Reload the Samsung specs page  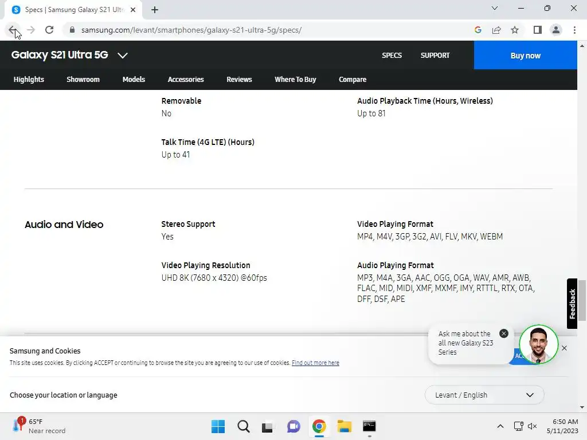[x=49, y=30]
